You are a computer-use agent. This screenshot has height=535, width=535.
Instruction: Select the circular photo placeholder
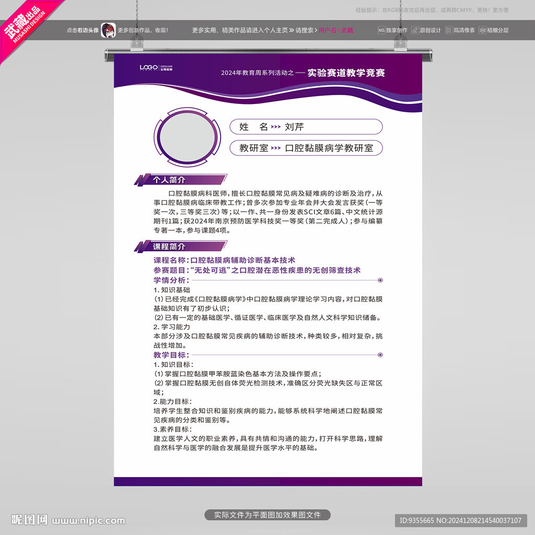point(187,137)
